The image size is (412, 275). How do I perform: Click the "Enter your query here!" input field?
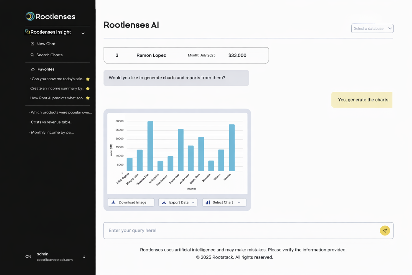point(241,231)
